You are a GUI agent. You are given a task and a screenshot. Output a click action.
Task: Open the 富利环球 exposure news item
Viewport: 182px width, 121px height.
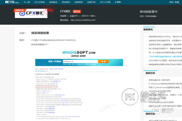click(x=165, y=41)
